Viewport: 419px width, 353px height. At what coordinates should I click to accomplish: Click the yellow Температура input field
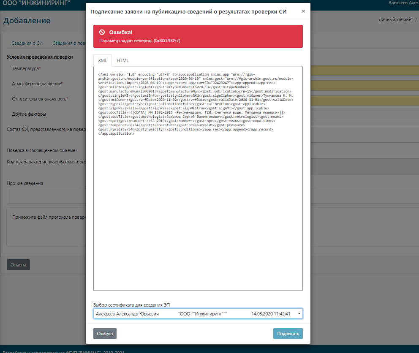[x=363, y=70]
